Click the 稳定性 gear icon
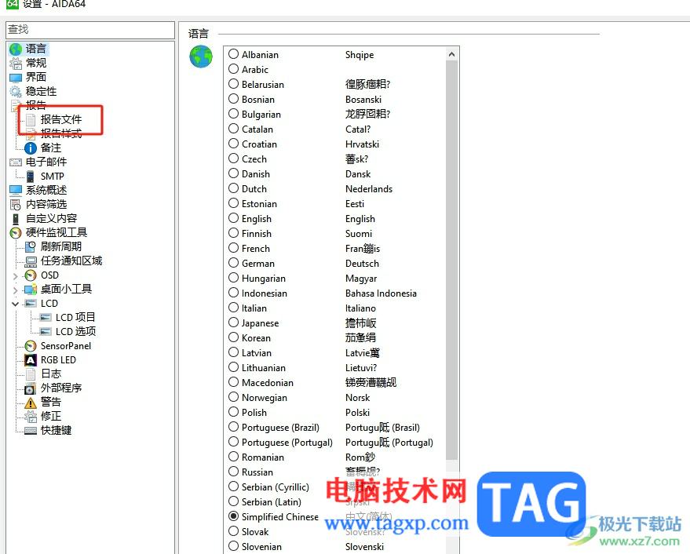The image size is (690, 554). coord(16,92)
